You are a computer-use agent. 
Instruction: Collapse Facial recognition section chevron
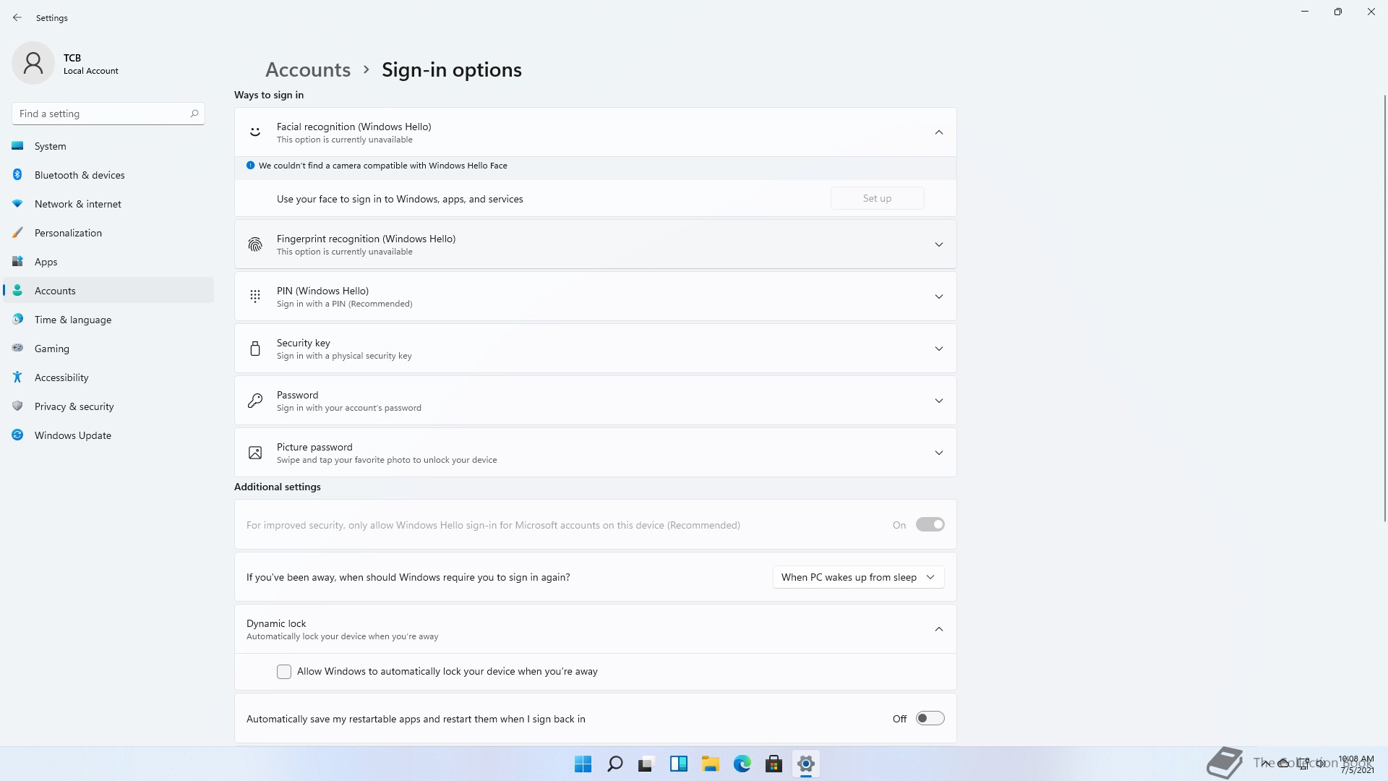pos(938,132)
